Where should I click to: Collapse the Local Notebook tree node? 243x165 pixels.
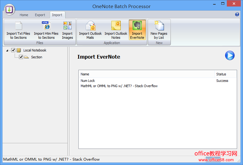point(7,51)
